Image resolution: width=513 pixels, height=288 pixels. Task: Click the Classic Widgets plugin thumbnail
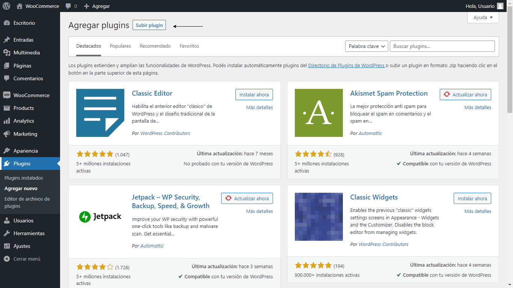click(319, 217)
